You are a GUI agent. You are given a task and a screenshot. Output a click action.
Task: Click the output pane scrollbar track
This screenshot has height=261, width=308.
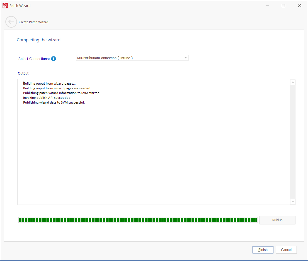click(x=293, y=140)
